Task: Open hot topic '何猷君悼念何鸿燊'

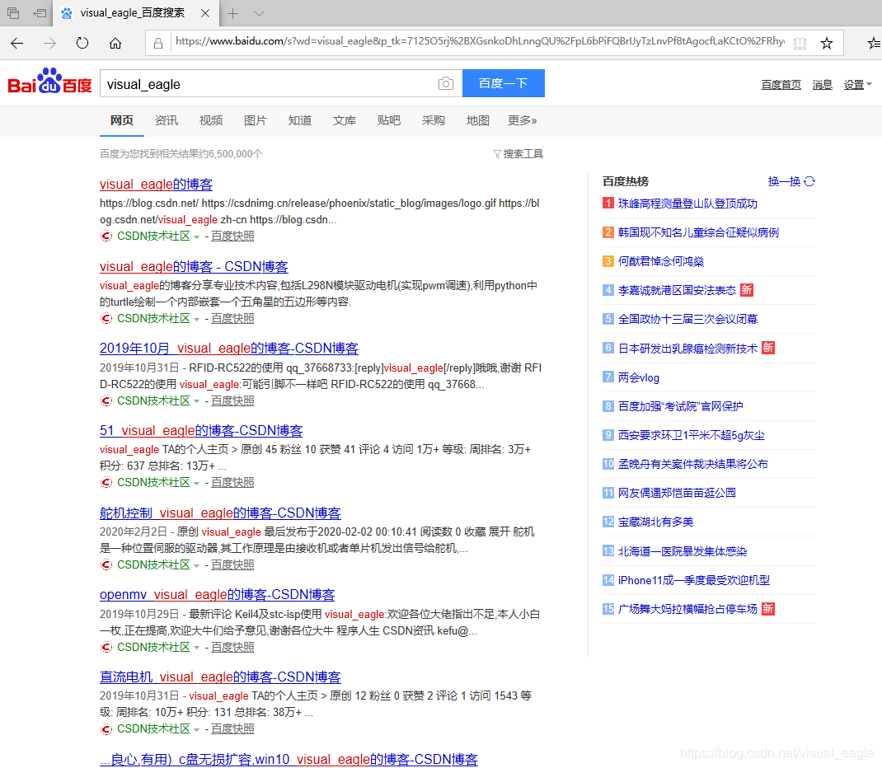Action: [661, 261]
